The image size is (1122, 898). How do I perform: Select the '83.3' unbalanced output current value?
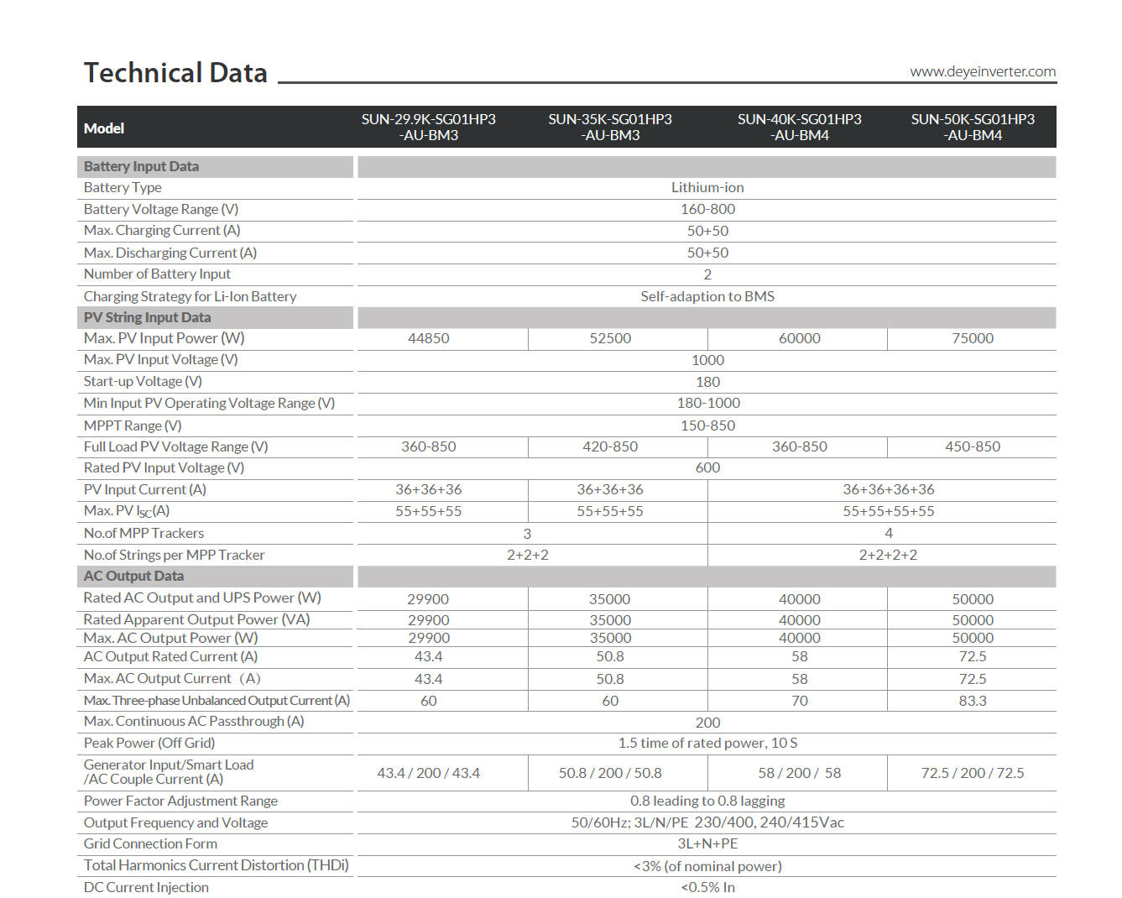[x=973, y=701]
